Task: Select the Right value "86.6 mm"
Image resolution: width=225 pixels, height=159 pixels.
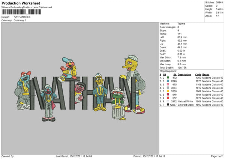Action: (x=182, y=40)
